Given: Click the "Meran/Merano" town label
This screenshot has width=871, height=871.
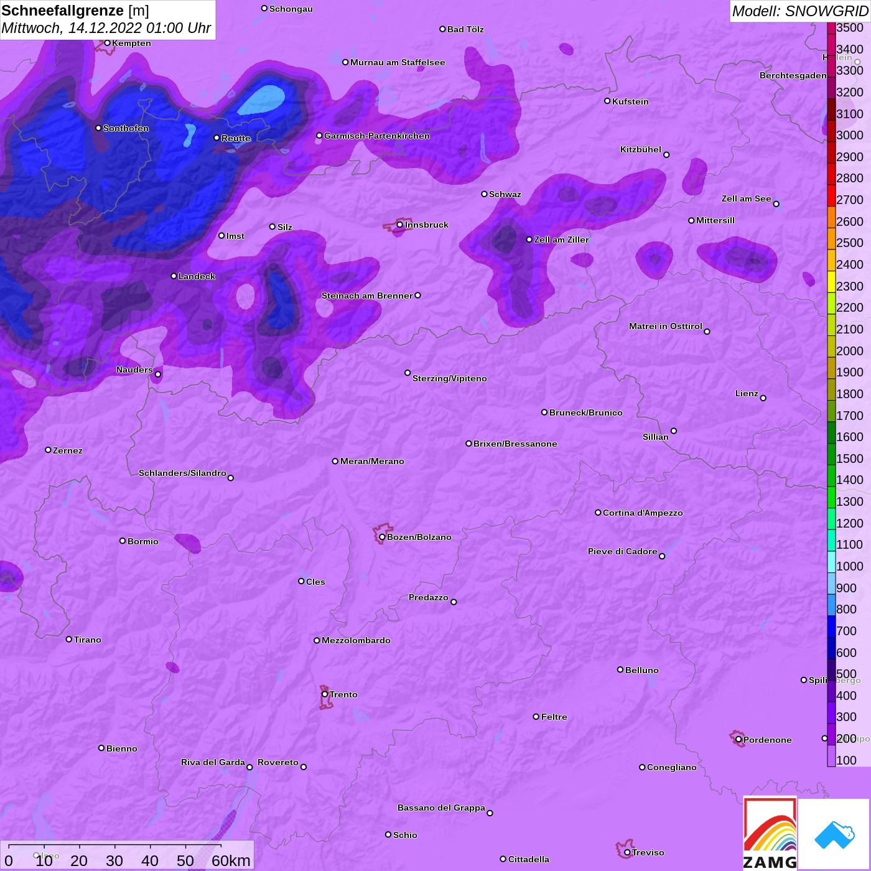Looking at the screenshot, I should [x=372, y=461].
